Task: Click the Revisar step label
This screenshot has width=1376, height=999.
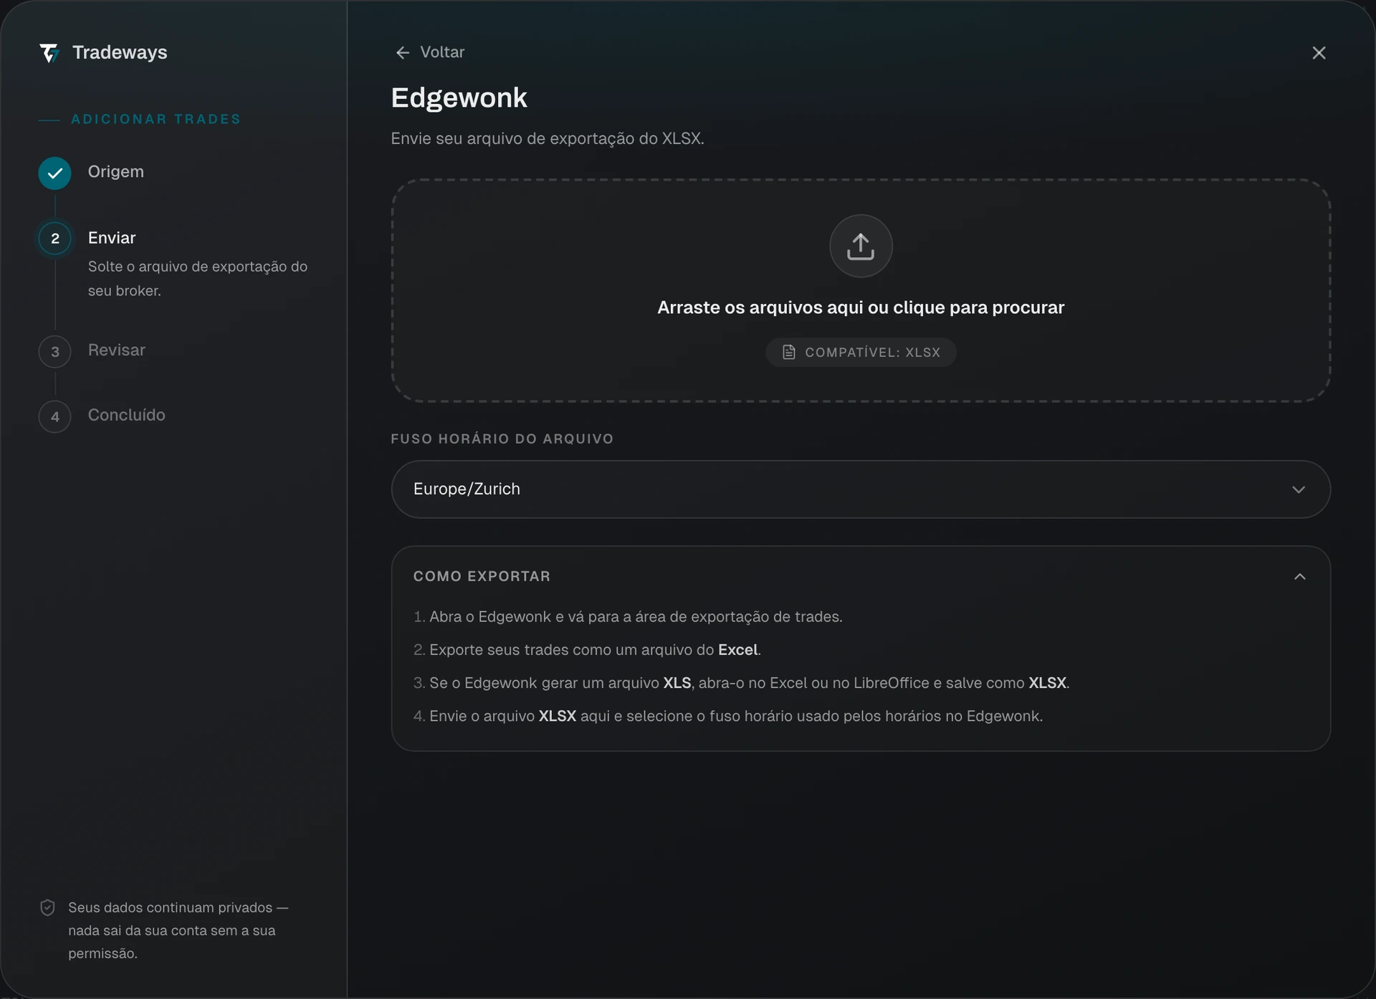Action: pos(117,350)
